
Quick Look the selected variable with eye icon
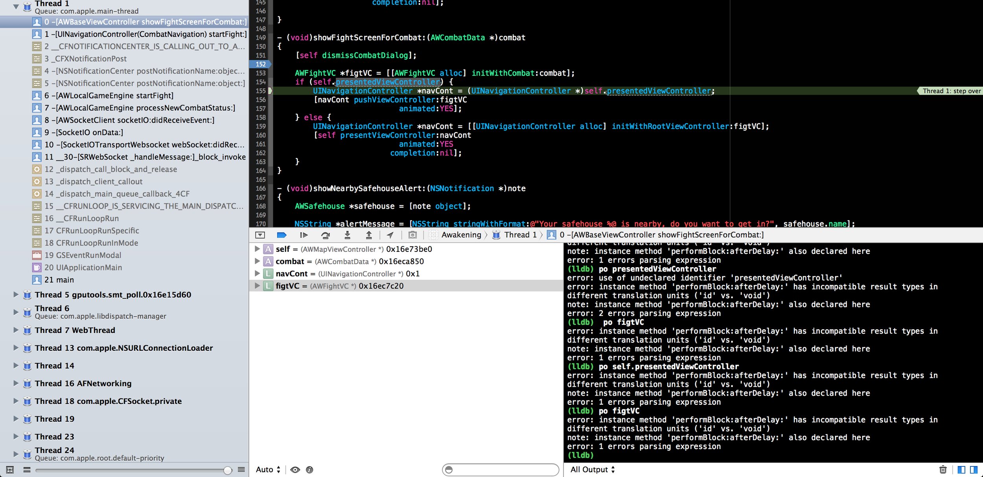(x=296, y=470)
